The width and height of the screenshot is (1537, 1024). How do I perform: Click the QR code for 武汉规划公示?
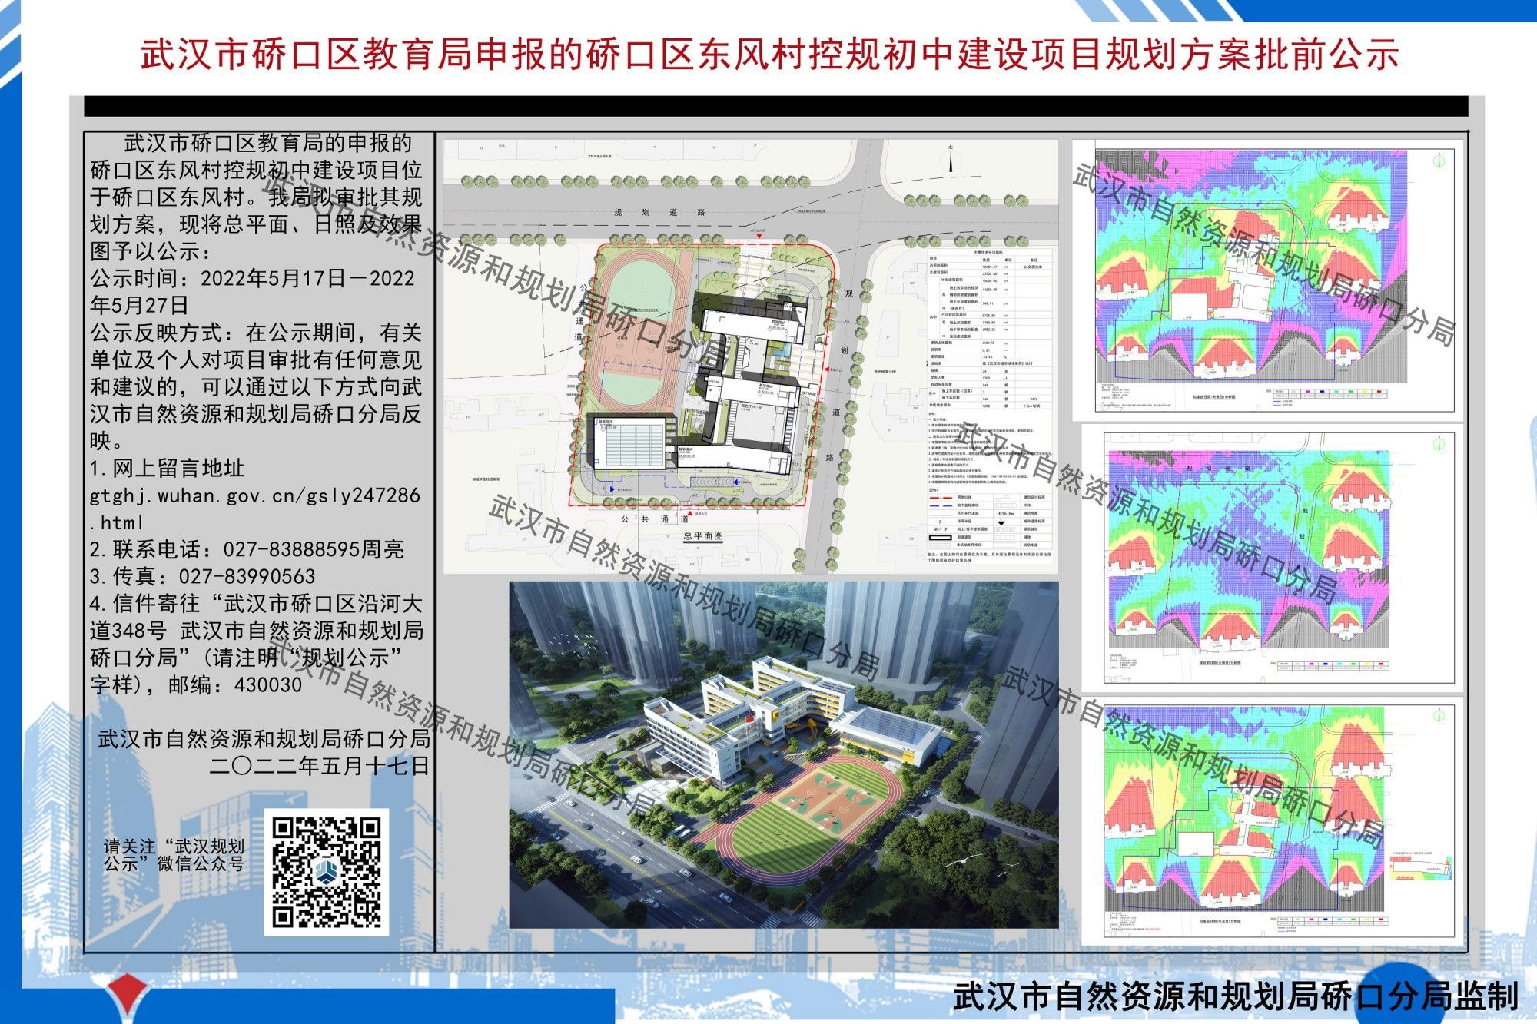coord(326,872)
